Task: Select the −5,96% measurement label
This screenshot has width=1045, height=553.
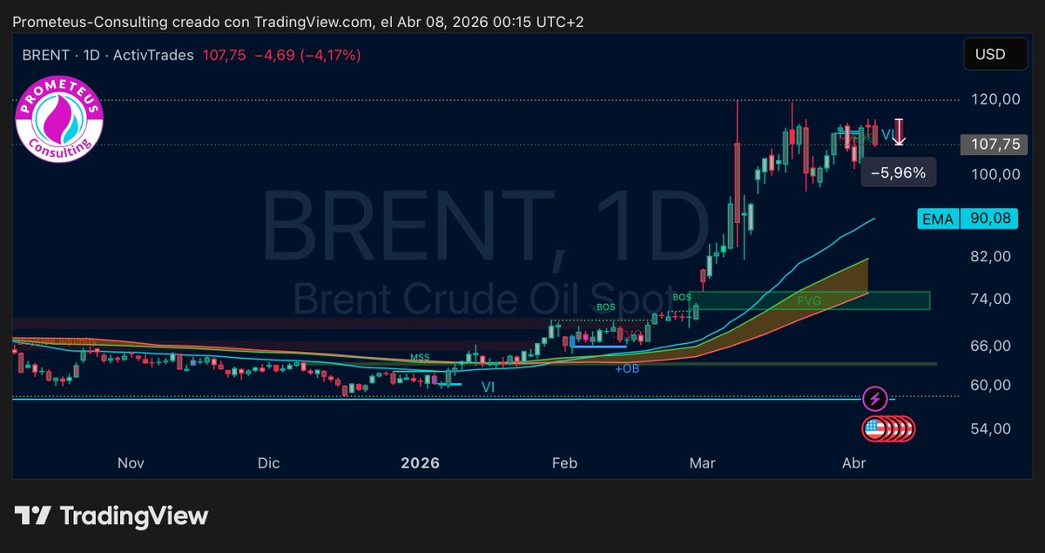Action: [x=899, y=172]
